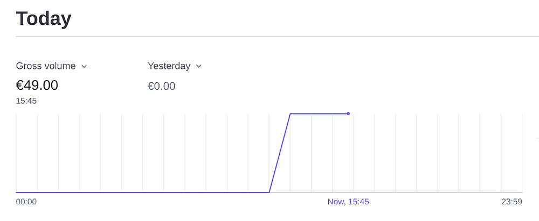Click the divider line under Today
Image resolution: width=539 pixels, height=221 pixels.
click(x=269, y=37)
